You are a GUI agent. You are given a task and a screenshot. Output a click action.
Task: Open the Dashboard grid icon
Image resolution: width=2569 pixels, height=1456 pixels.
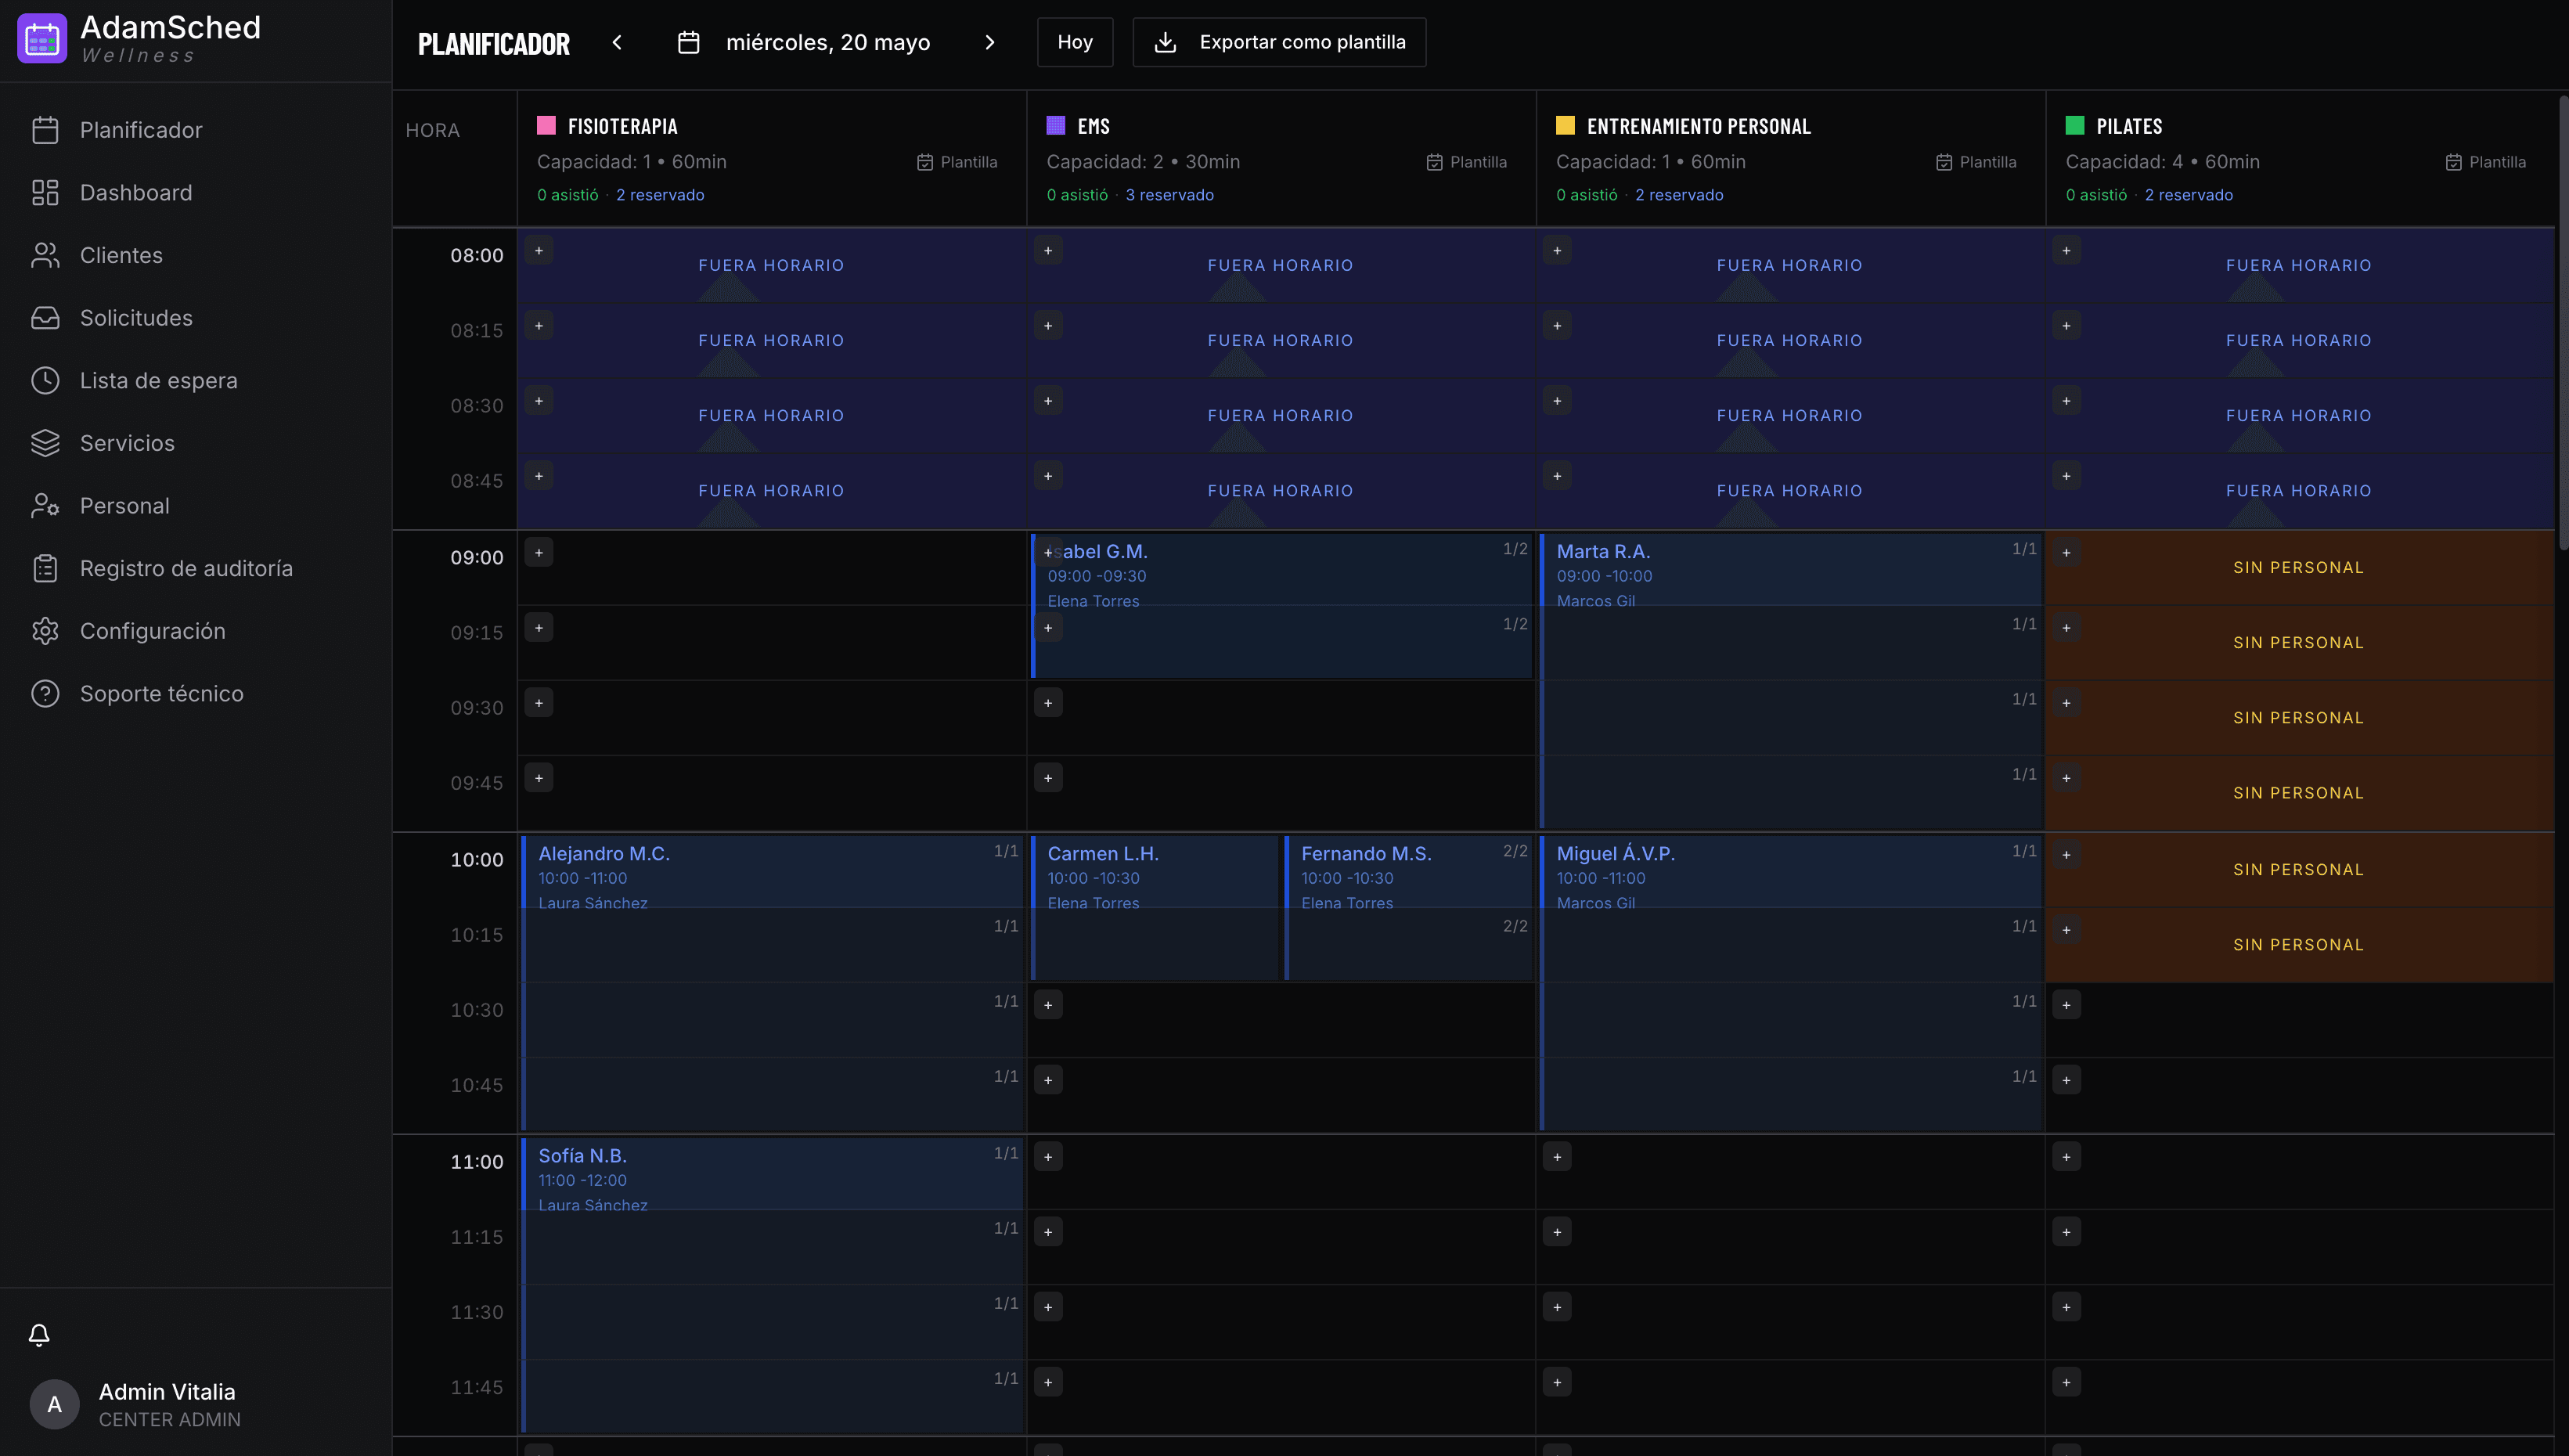tap(45, 193)
